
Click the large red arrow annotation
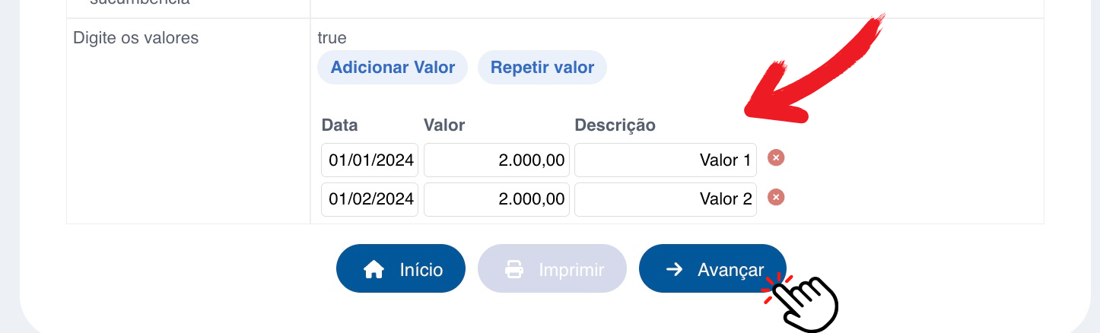(x=815, y=68)
